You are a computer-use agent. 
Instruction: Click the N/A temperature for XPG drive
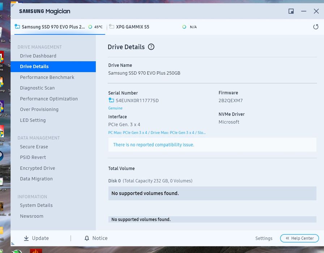pos(193,27)
